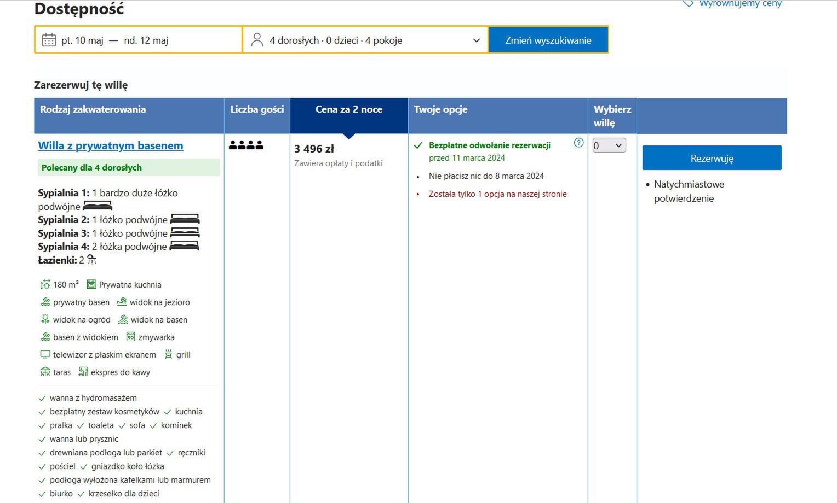Click checkmark next to wanna z hydromasażem

pos(42,399)
